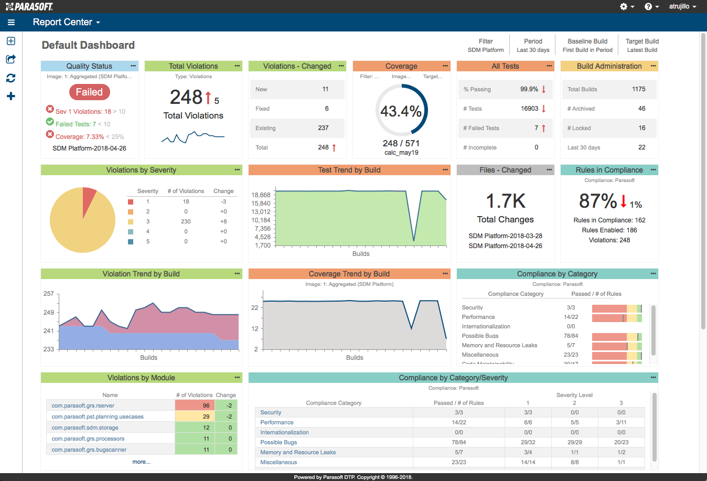Click the Violations by Severity pie chart
This screenshot has width=707, height=481.
[x=82, y=220]
